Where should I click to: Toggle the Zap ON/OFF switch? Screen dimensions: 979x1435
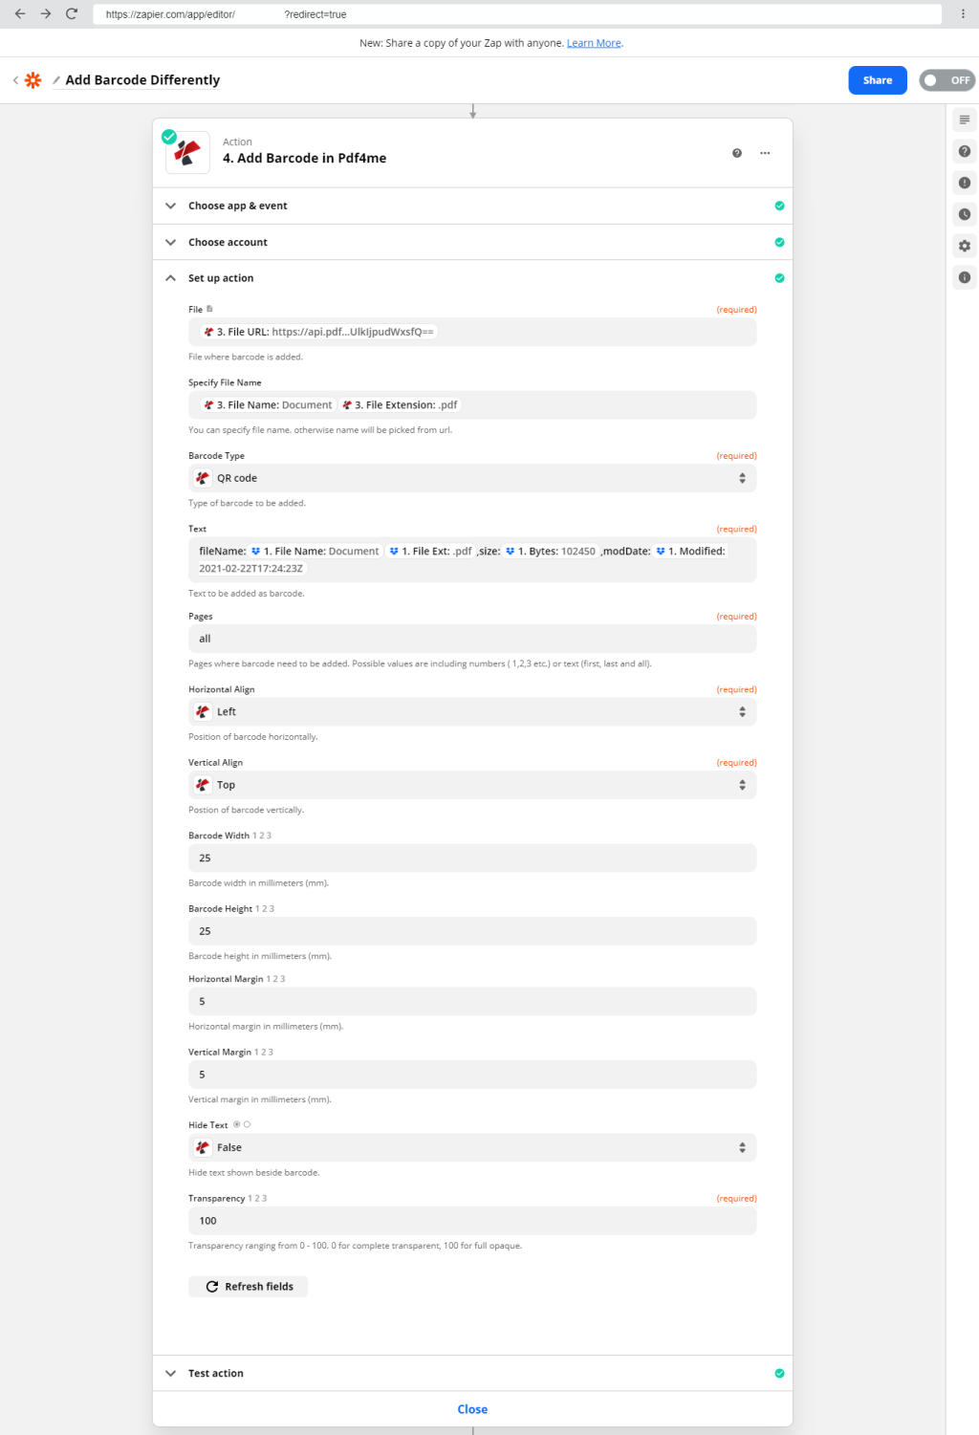point(946,80)
